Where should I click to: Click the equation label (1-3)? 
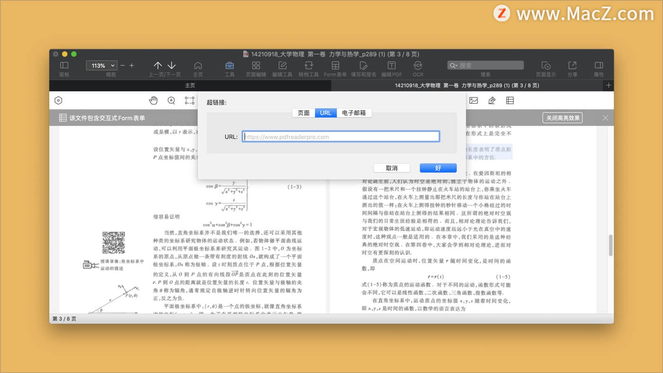(295, 187)
